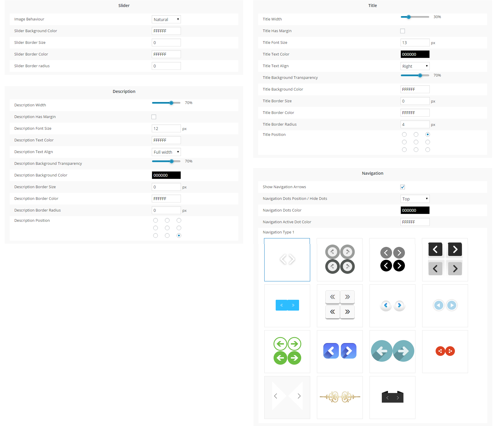Uncheck Show Navigation Arrows
The width and height of the screenshot is (497, 426).
click(x=403, y=187)
